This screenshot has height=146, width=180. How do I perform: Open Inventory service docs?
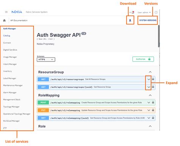point(8,71)
